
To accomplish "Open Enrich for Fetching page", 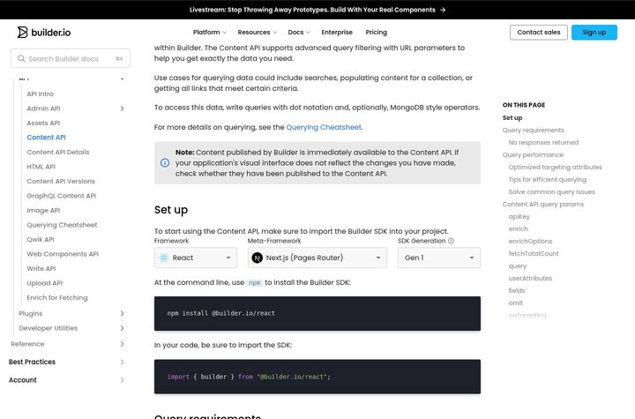I will click(57, 298).
